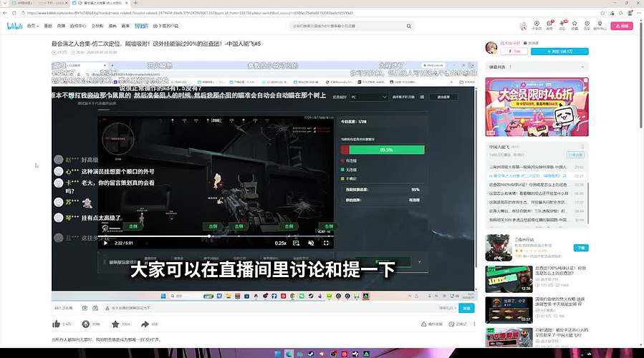Click the Windows Start icon on taskbar
Image resolution: width=644 pixels, height=358 pixels.
pos(278,354)
